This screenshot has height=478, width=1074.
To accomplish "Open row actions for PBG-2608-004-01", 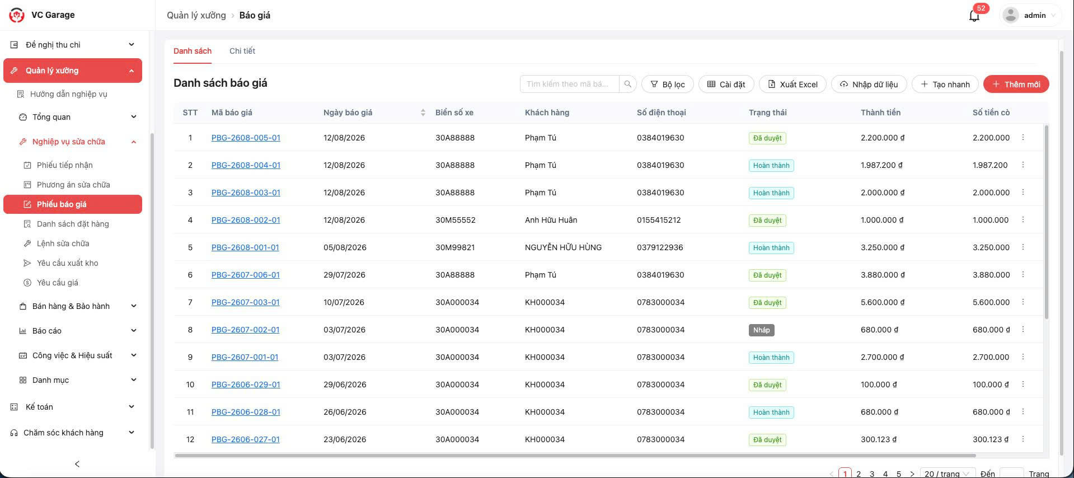I will [1023, 165].
